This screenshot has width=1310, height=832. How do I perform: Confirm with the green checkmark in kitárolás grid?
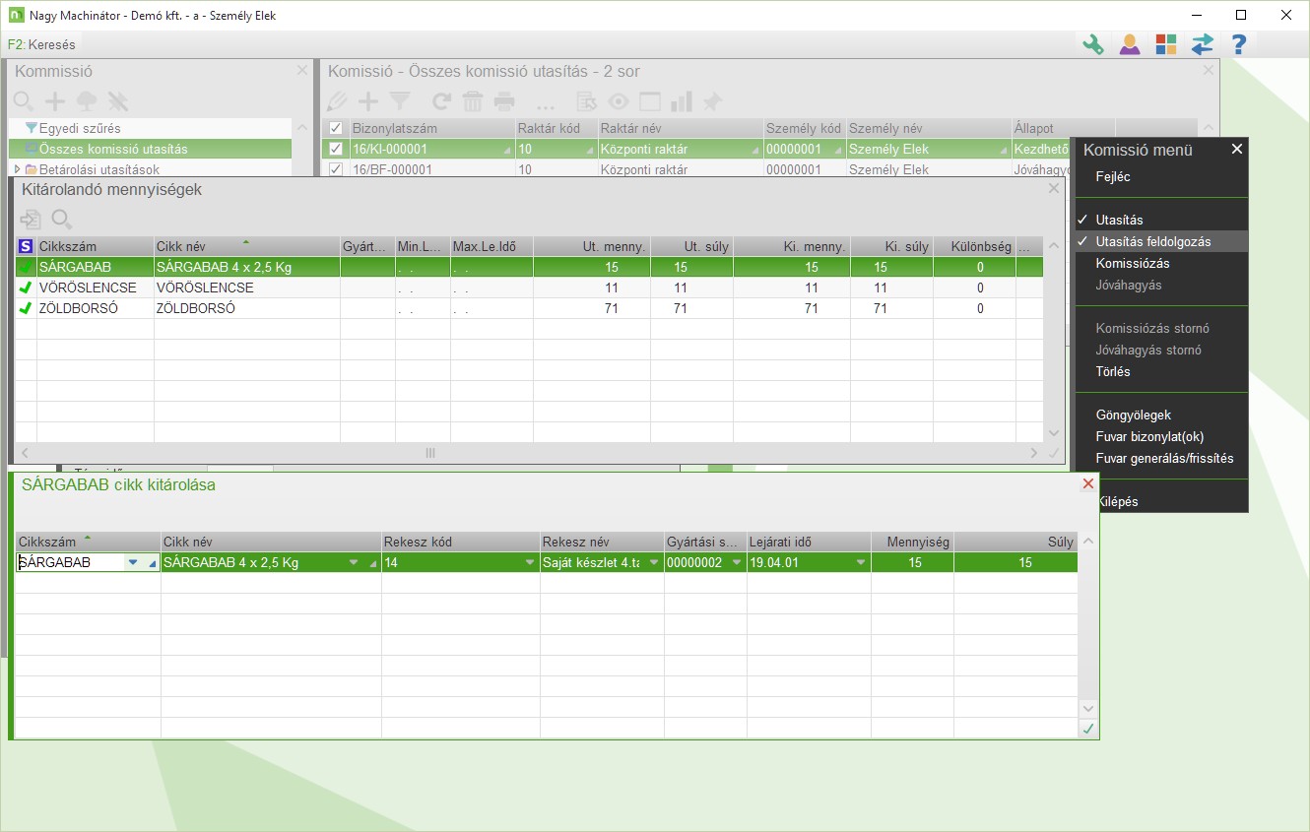1088,729
